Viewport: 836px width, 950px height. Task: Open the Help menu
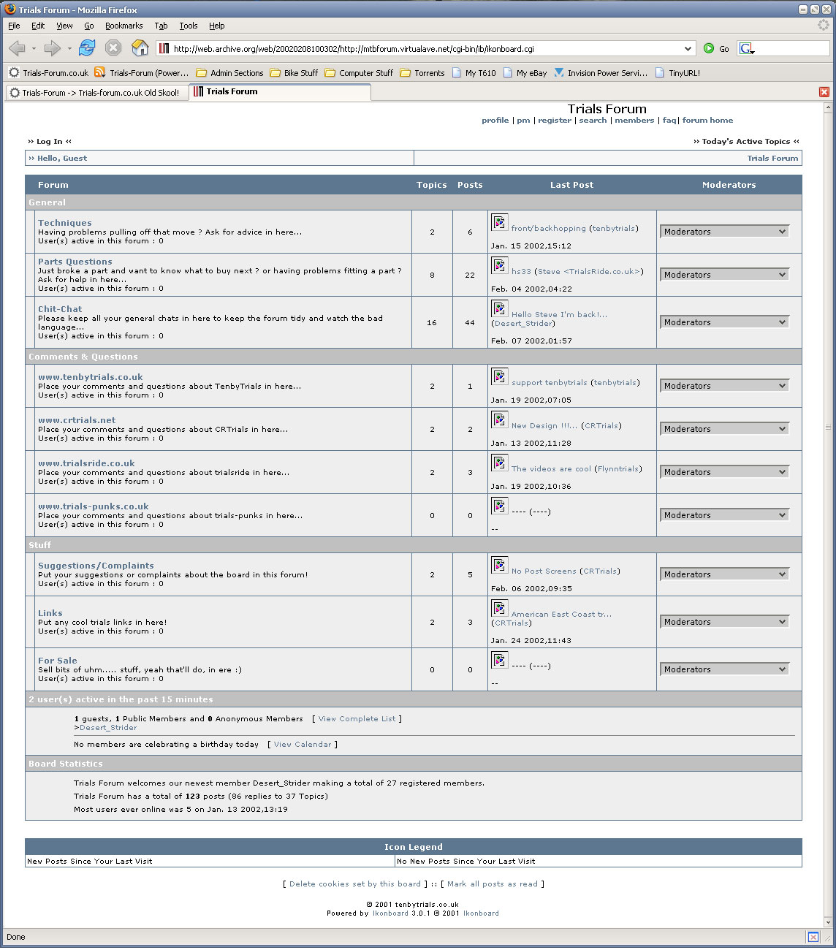pos(217,26)
